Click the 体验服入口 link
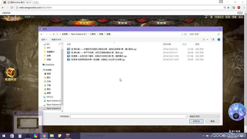The height and width of the screenshot is (139, 247). click(x=29, y=17)
